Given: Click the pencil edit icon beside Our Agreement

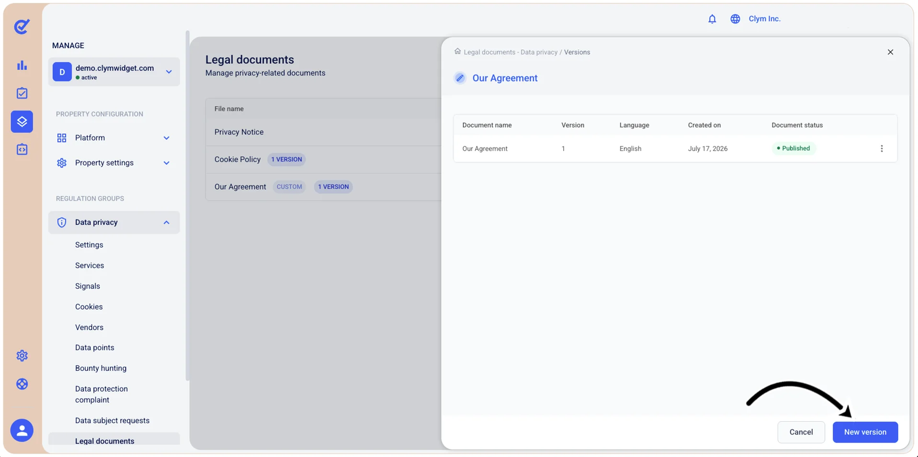Looking at the screenshot, I should click(x=460, y=78).
